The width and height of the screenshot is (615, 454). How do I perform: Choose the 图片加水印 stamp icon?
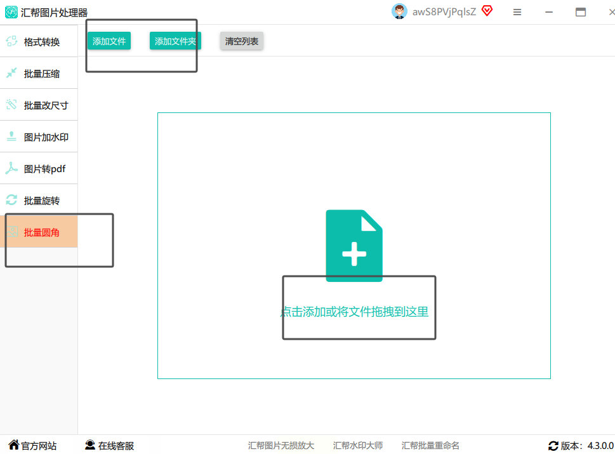click(x=12, y=136)
